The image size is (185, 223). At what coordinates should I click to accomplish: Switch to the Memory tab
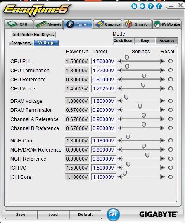click(x=48, y=24)
